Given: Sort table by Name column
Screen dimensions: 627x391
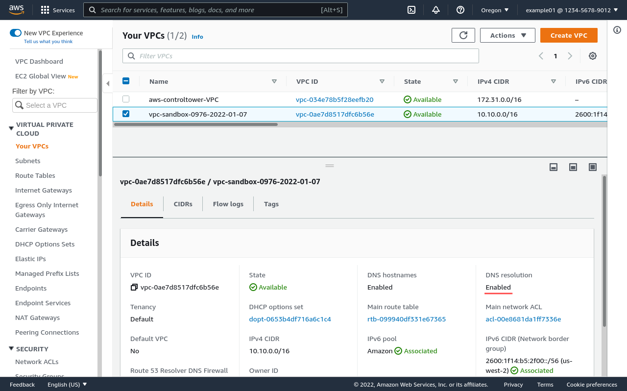Looking at the screenshot, I should click(274, 81).
